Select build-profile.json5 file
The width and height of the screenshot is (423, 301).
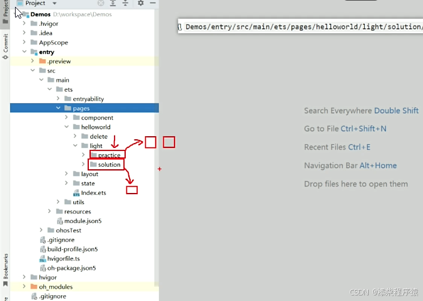point(73,249)
